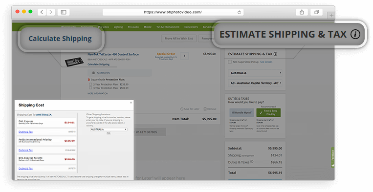This screenshot has height=192, width=373.
Task: Click info icon beside Estimate Shipping & Tax
Action: [x=275, y=54]
